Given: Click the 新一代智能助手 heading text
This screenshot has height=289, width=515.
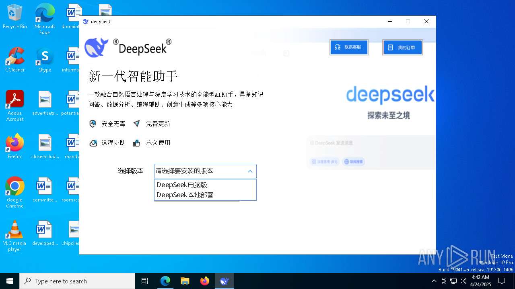Looking at the screenshot, I should tap(133, 76).
